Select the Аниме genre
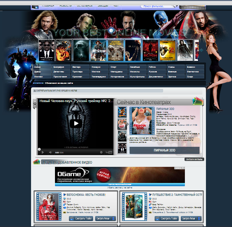The image size is (232, 227). click(42, 67)
